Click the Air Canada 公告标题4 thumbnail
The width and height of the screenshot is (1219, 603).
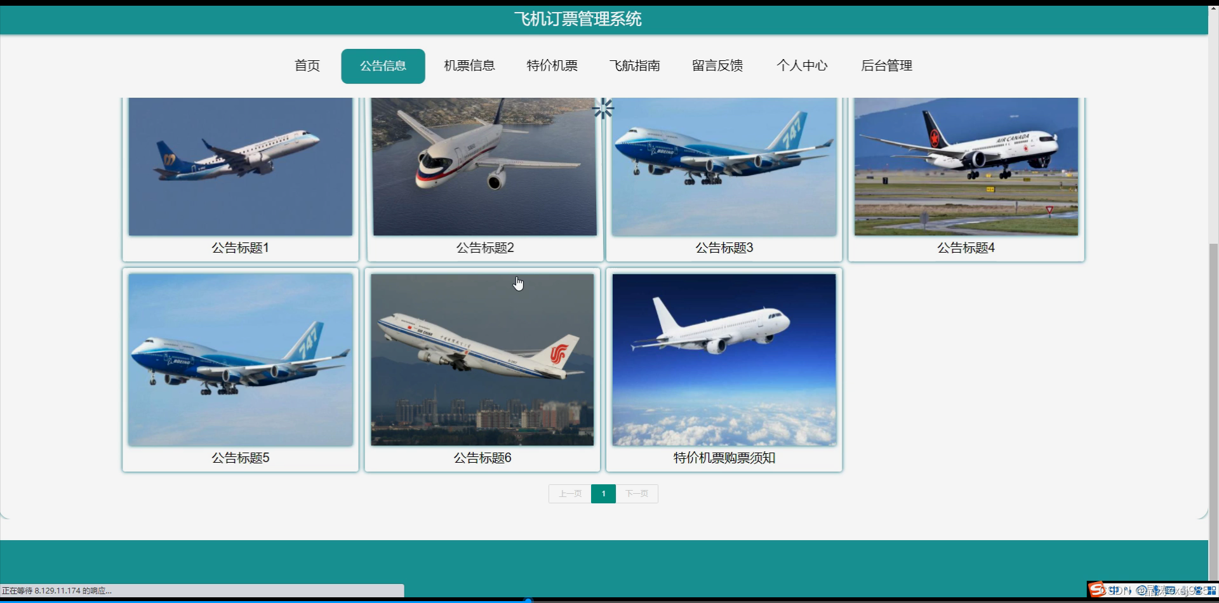pos(966,166)
